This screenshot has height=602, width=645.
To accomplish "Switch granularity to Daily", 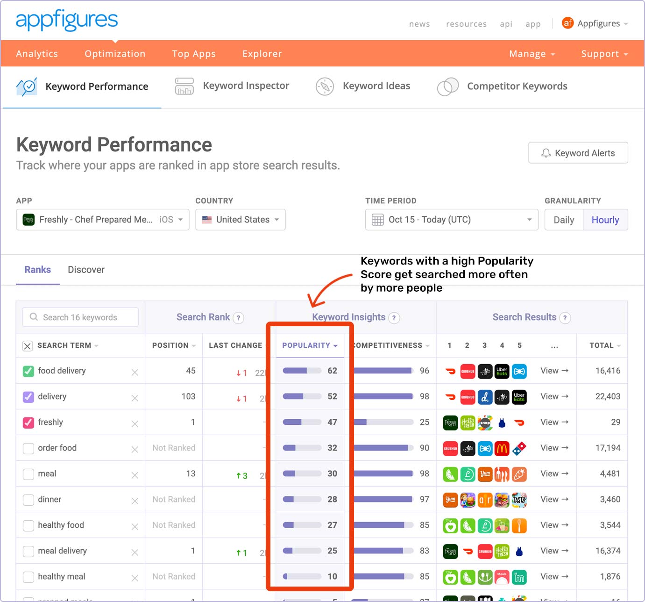I will (x=564, y=220).
